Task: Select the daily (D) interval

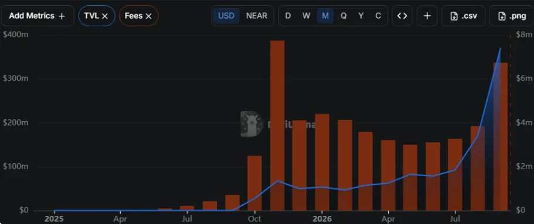Action: (x=288, y=16)
